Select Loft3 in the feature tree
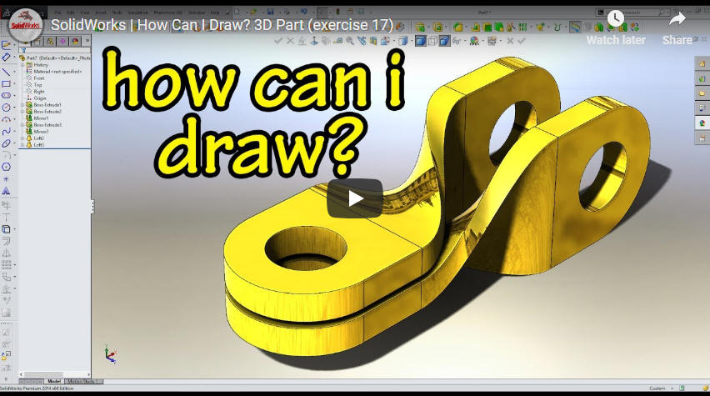The width and height of the screenshot is (710, 396). pyautogui.click(x=35, y=145)
